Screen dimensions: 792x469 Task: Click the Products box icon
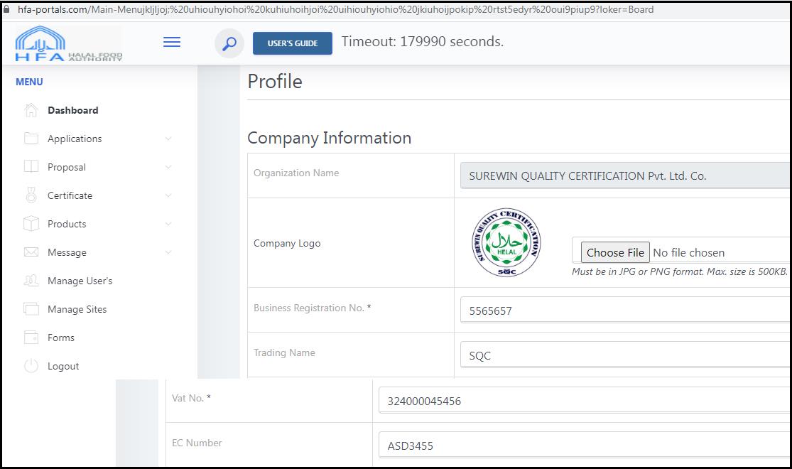pyautogui.click(x=31, y=224)
